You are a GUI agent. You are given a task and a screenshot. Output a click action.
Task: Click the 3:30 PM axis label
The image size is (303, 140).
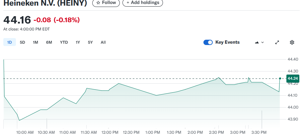tap(259, 132)
